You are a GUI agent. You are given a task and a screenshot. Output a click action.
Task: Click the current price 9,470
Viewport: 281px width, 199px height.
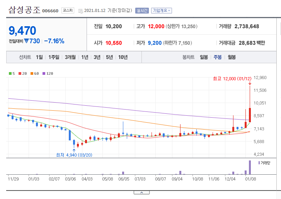click(22, 30)
